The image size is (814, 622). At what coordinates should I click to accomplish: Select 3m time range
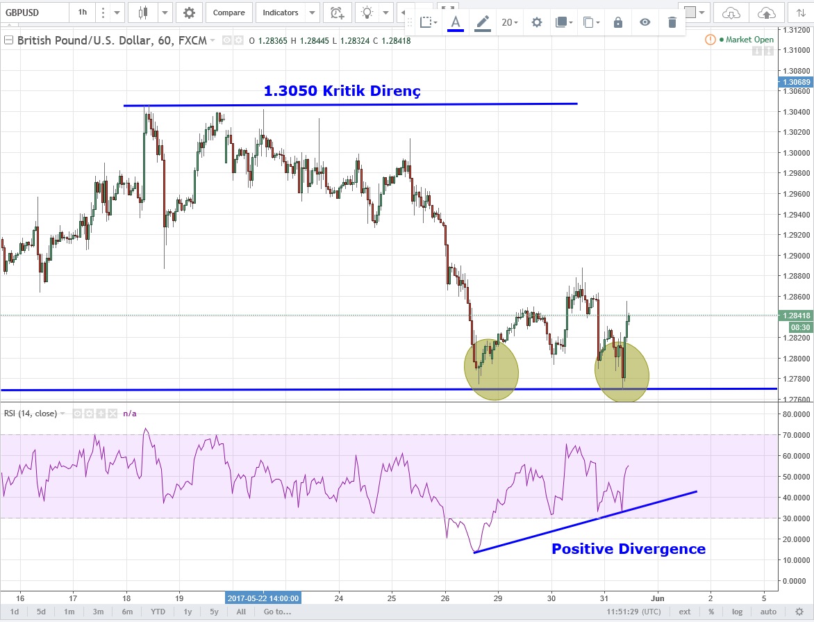98,612
